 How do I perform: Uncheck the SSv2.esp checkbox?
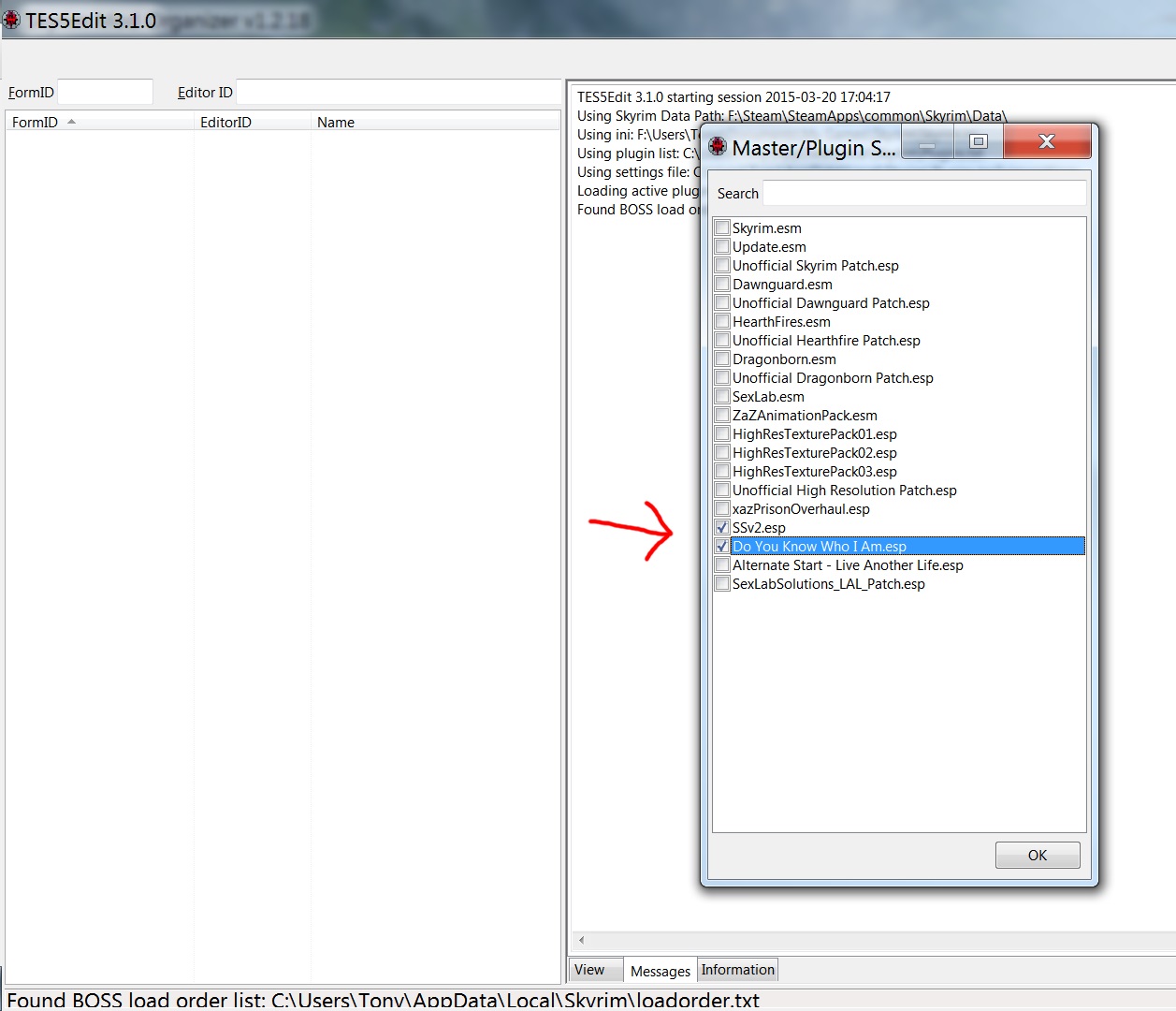[x=722, y=528]
